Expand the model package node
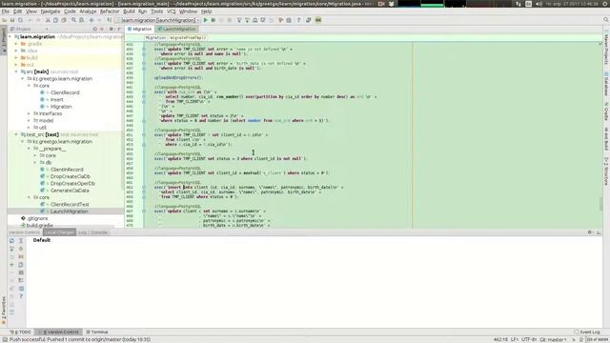This screenshot has width=610, height=343. click(x=29, y=121)
